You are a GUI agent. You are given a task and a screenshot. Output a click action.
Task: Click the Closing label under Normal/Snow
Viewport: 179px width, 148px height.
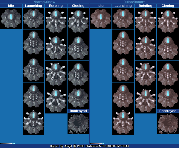tap(78, 6)
